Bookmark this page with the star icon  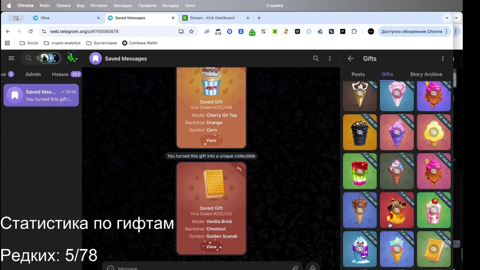[191, 31]
